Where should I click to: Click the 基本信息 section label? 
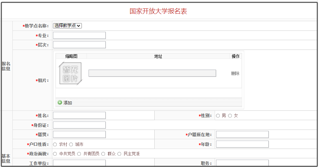pyautogui.click(x=6, y=159)
